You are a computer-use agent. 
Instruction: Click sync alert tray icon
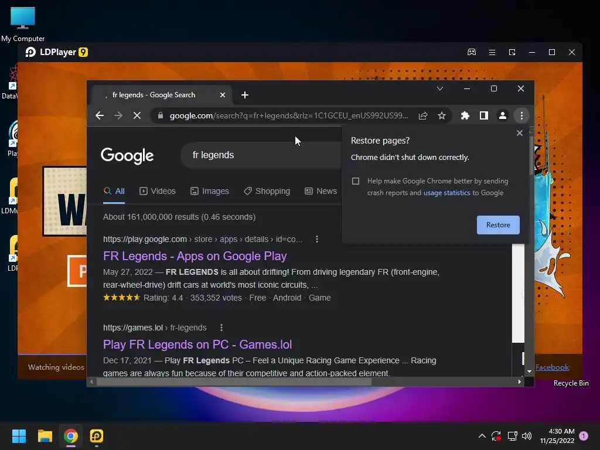496,436
